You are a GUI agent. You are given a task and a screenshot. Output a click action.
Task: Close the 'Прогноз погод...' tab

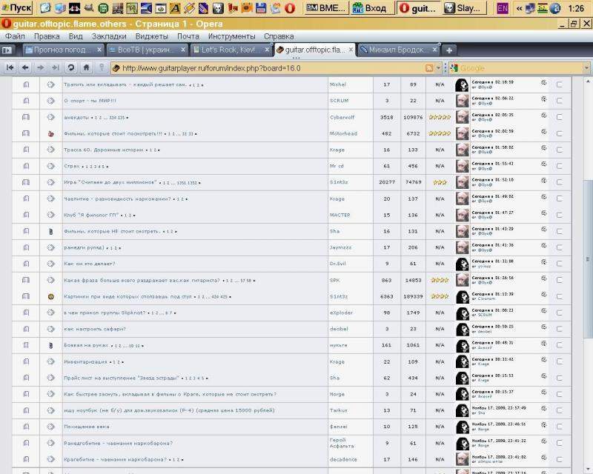tap(99, 50)
